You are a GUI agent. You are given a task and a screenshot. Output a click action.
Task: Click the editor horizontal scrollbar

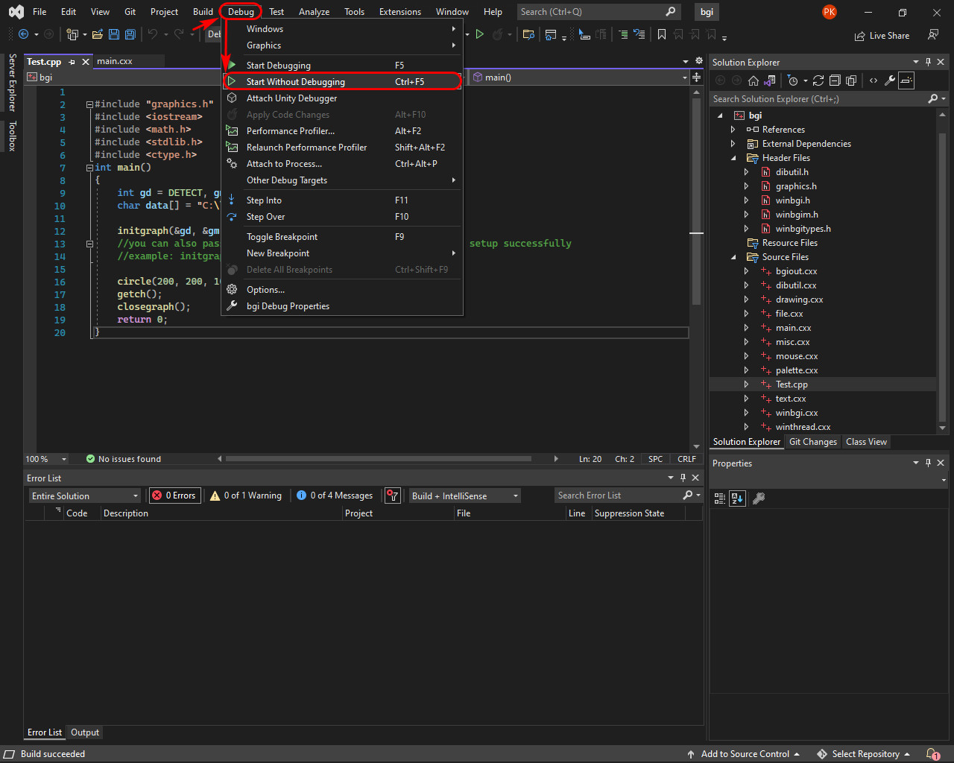click(x=379, y=459)
